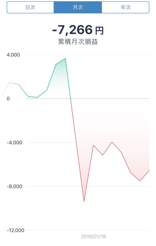This screenshot has height=246, width=156.
Task: Select the -4,000 y-axis label
Action: pyautogui.click(x=12, y=143)
